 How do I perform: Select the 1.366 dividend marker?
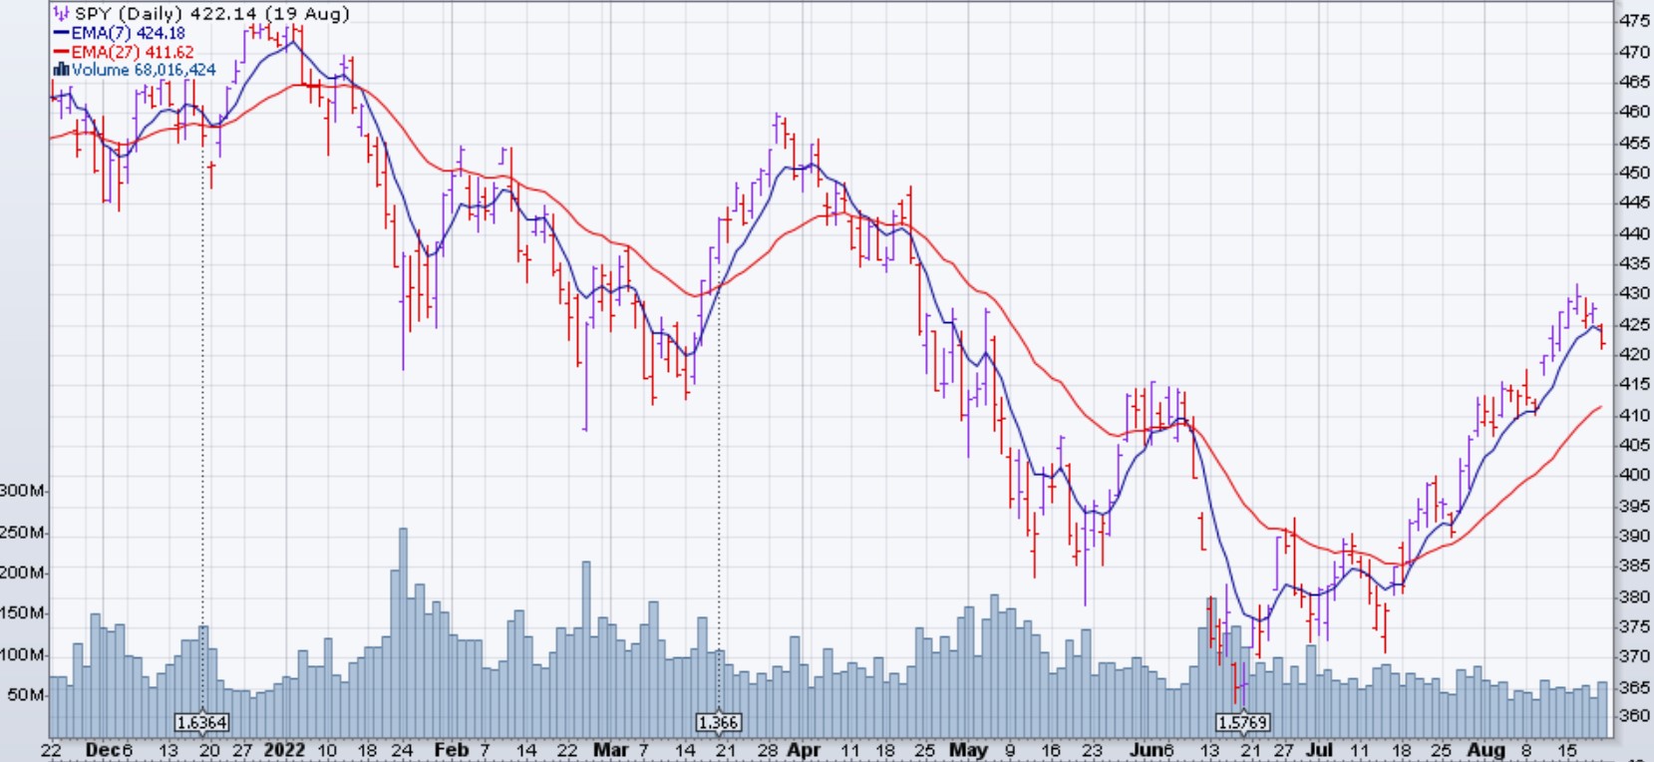718,722
